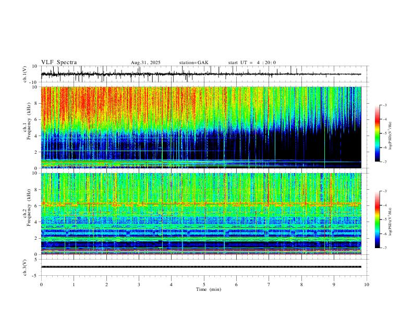
Task: Select the log(PSD) label beside the ch.2 color bar
Action: coord(390,222)
